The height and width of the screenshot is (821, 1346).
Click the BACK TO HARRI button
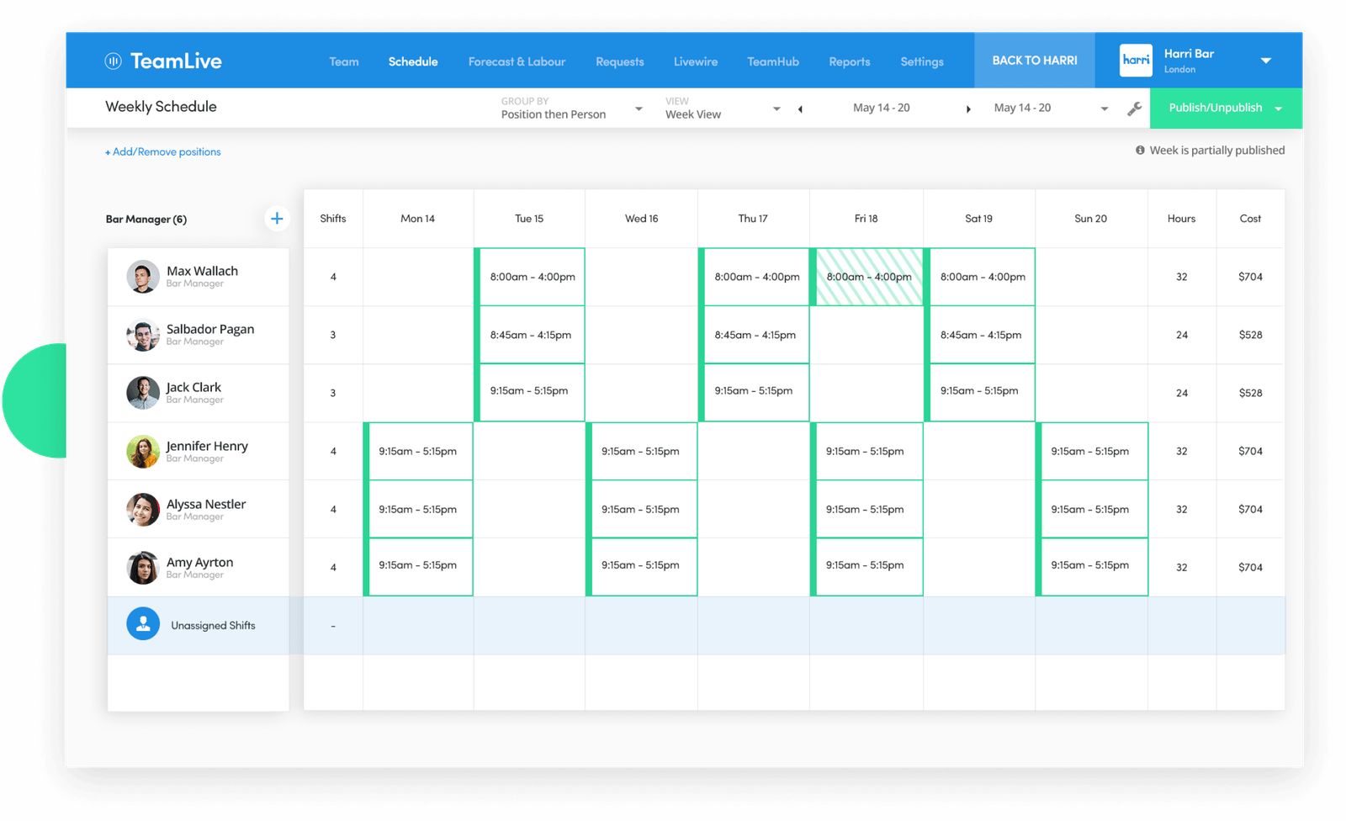coord(1034,61)
